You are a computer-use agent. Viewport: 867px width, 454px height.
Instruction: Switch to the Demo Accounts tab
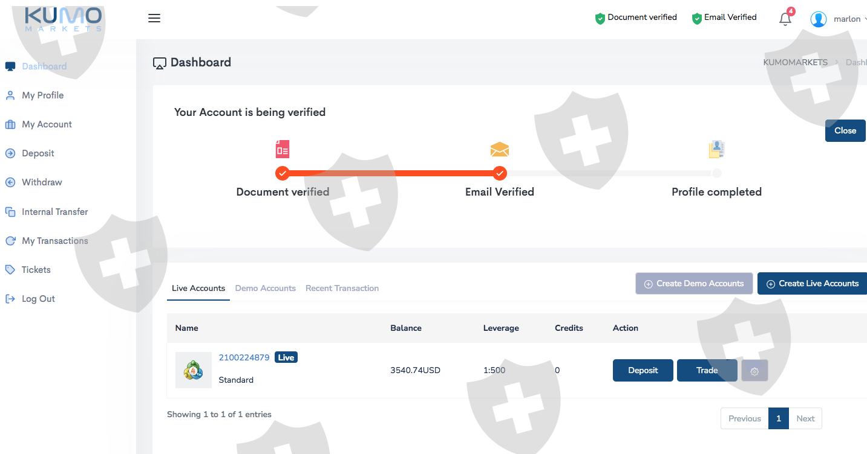265,289
